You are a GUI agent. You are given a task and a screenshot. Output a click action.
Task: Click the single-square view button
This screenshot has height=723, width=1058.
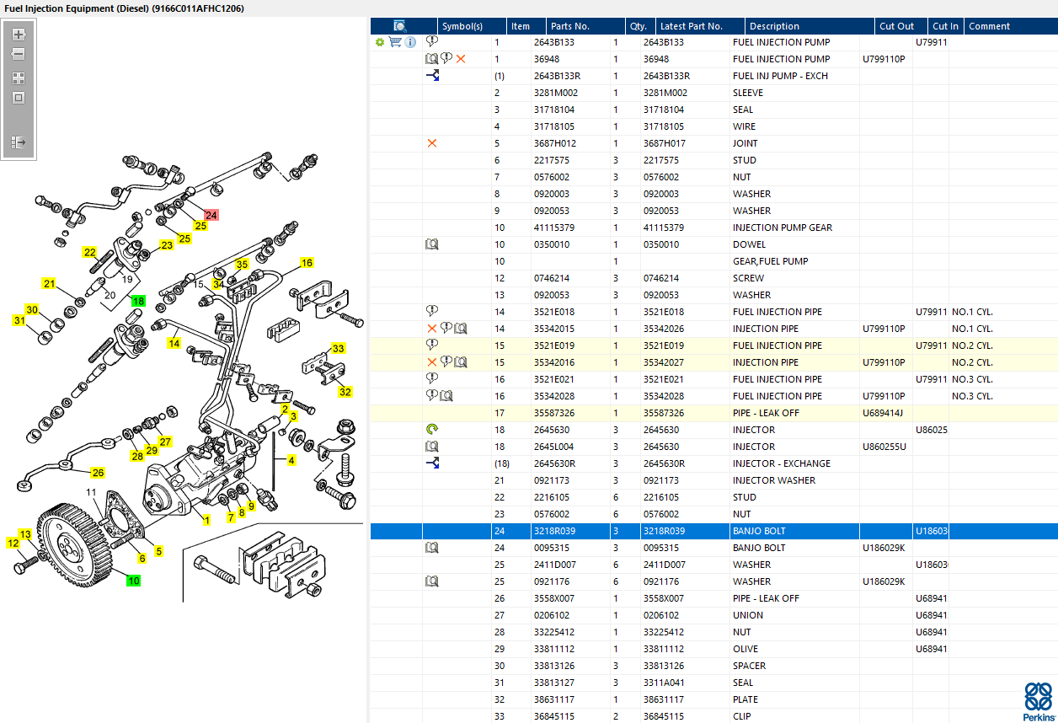pos(19,98)
